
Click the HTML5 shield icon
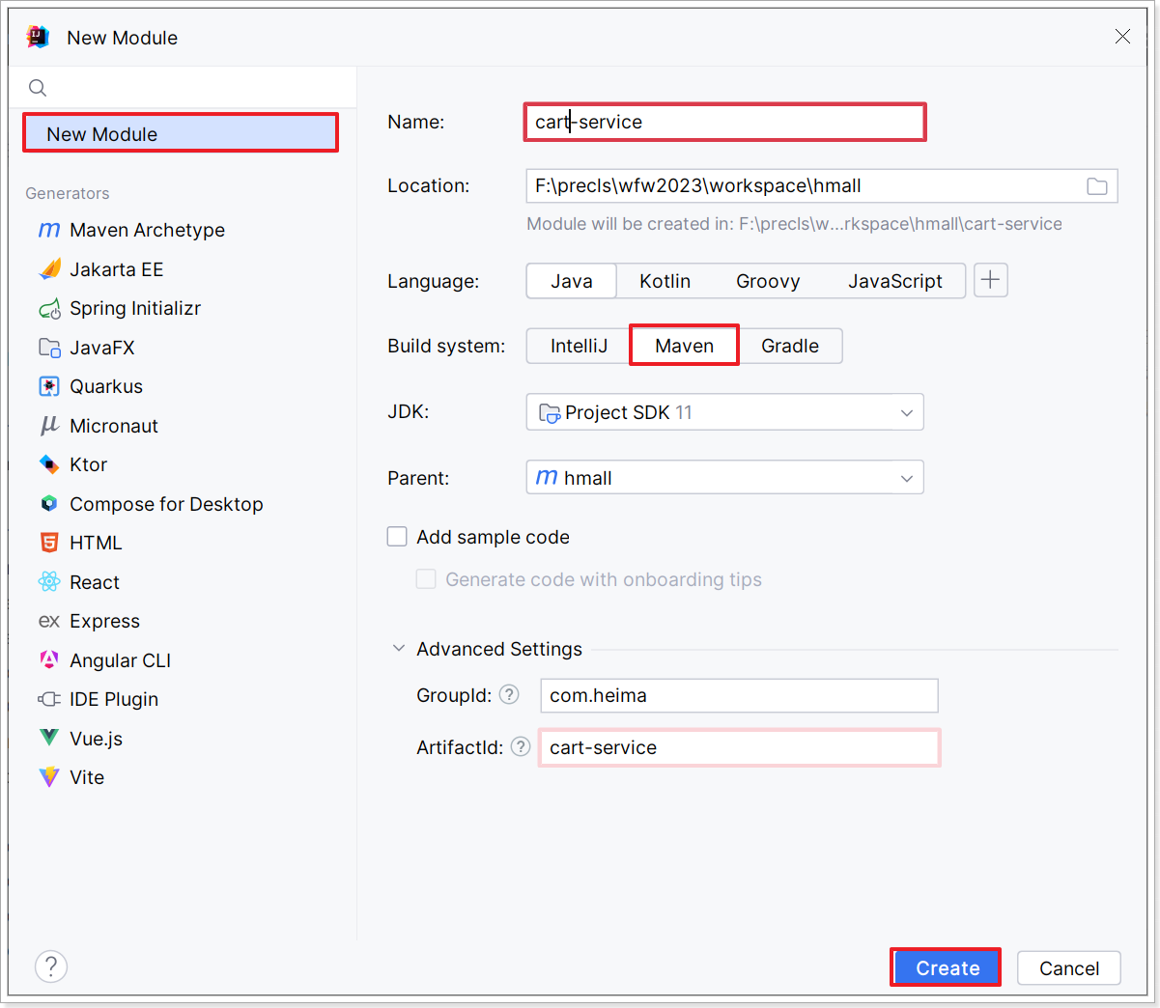pos(49,543)
